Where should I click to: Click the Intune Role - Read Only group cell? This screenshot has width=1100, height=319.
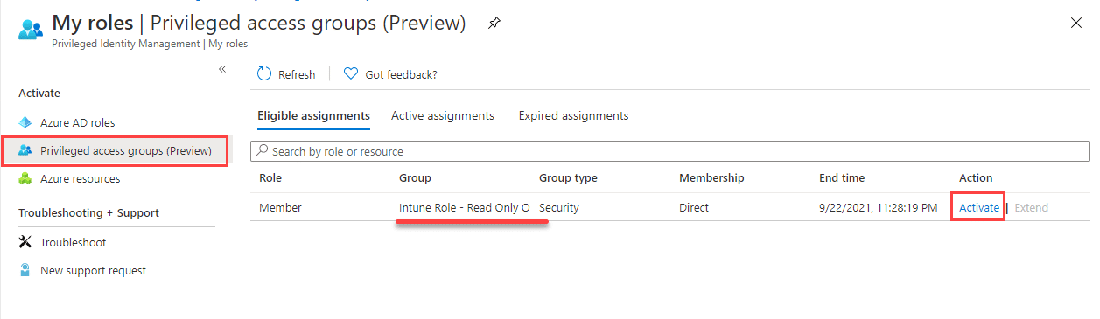[x=465, y=207]
